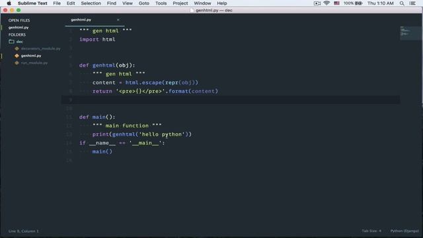Open decorators_module.py in sidebar
The width and height of the screenshot is (423, 238).
41,48
